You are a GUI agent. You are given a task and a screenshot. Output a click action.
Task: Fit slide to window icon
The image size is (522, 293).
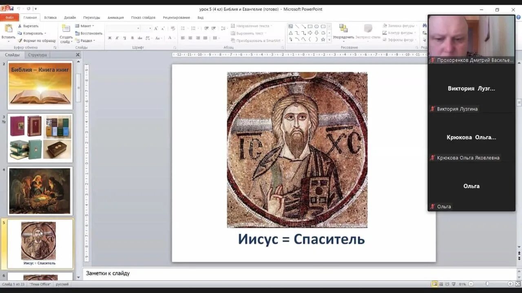[517, 284]
